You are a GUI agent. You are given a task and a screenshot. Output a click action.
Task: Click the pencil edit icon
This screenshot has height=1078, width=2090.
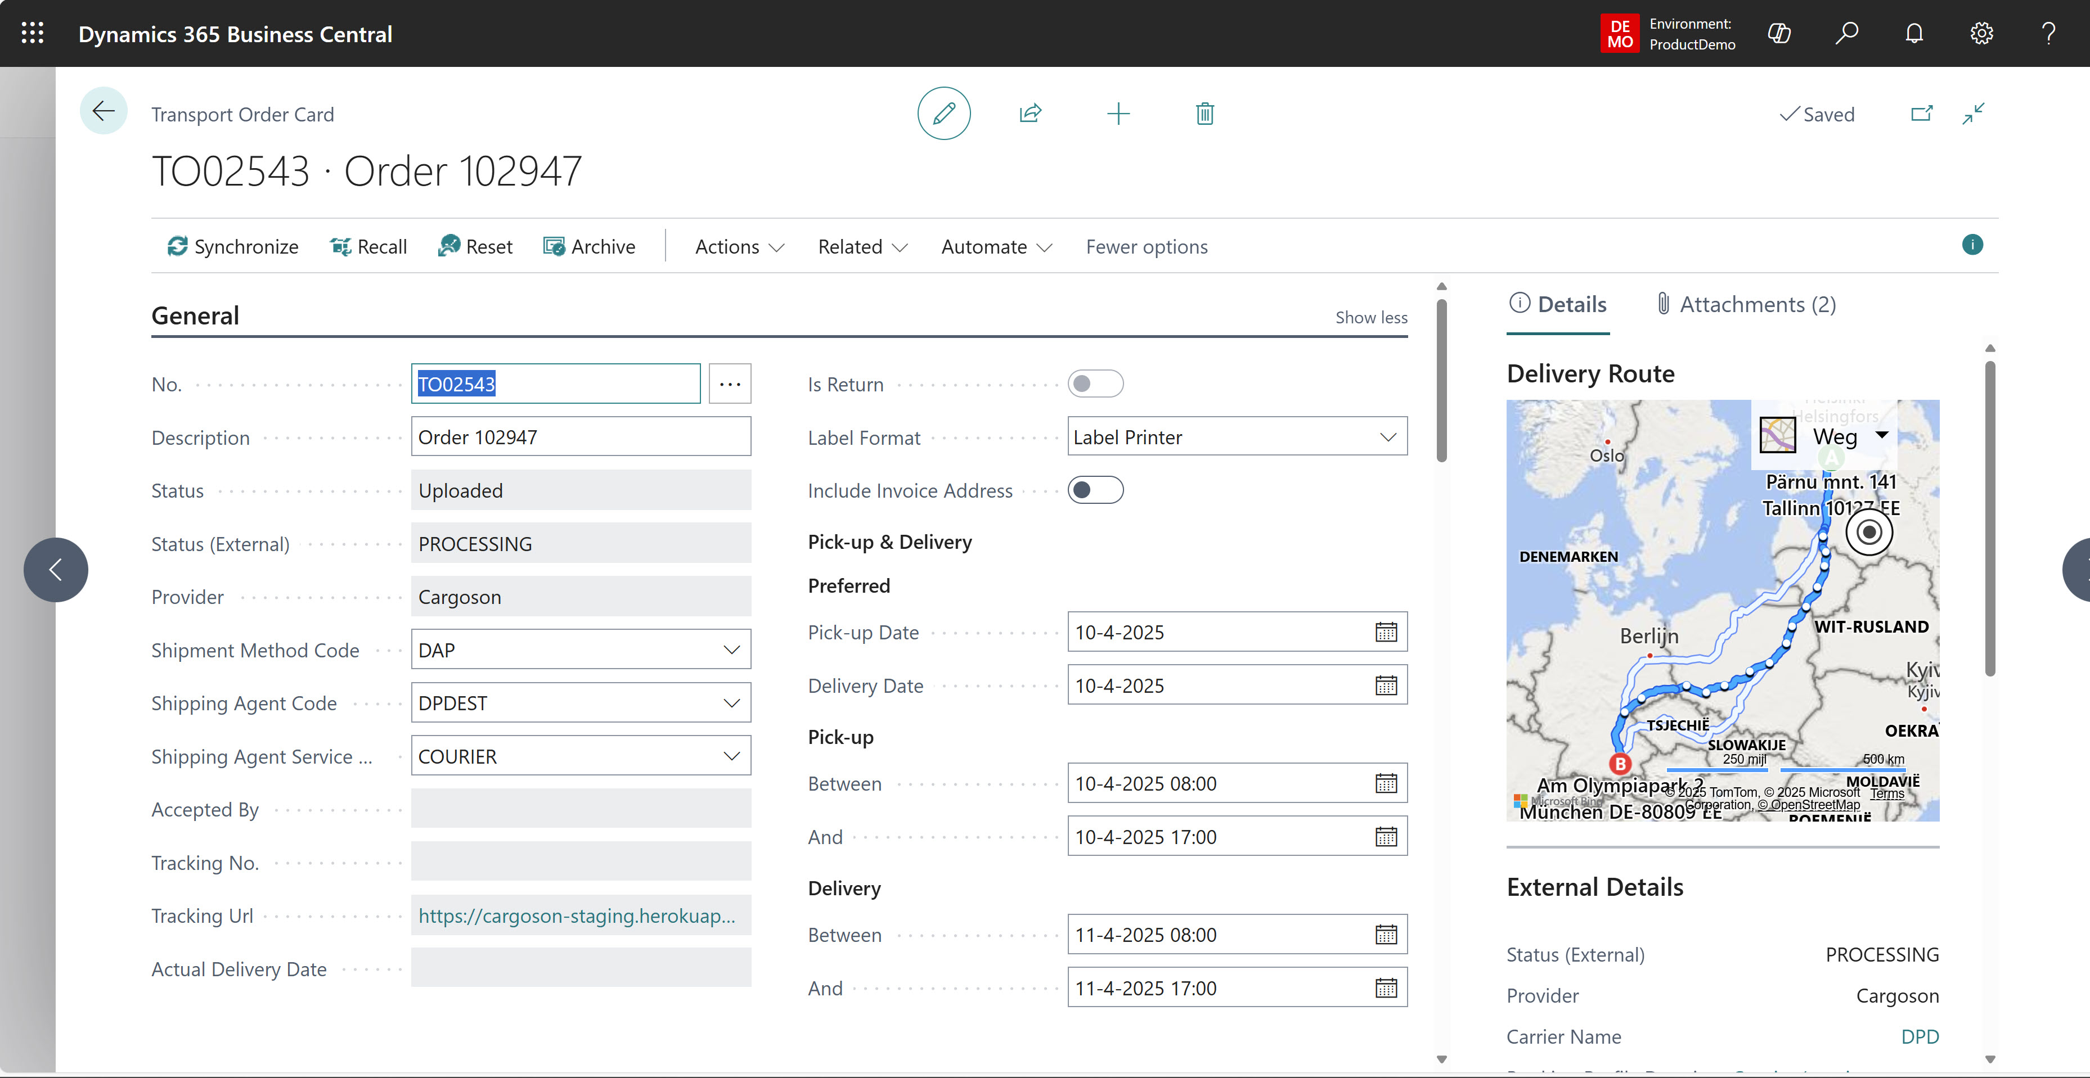(943, 114)
